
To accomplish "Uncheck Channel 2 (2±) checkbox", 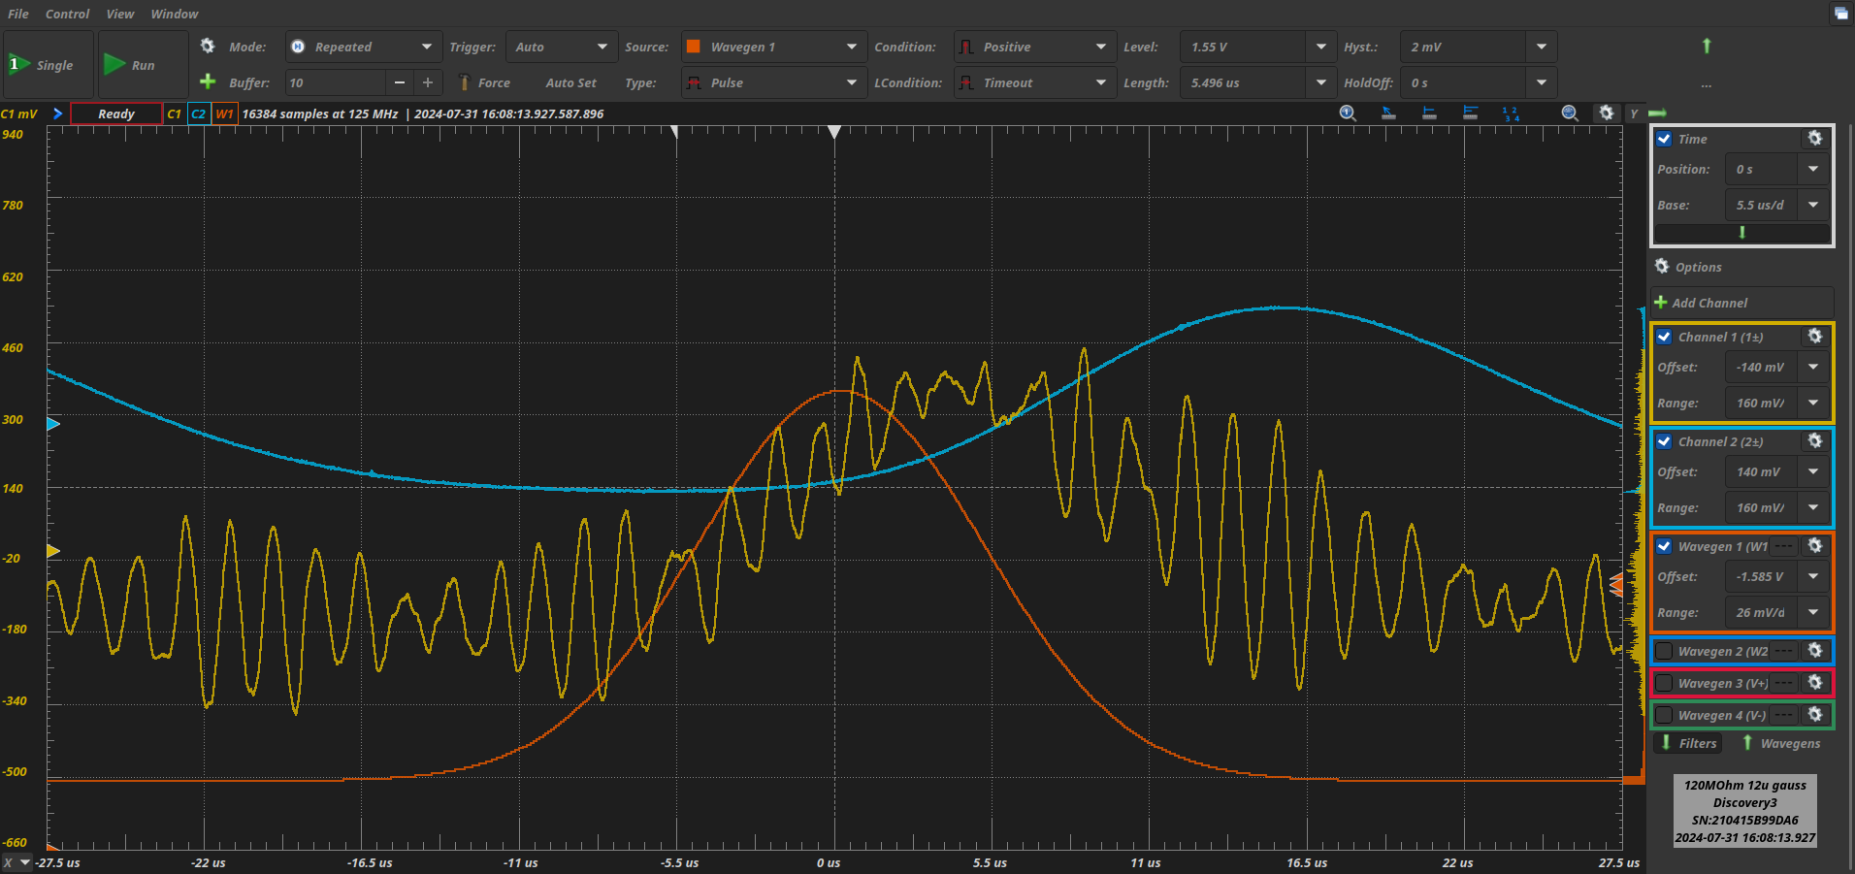I will [1665, 441].
